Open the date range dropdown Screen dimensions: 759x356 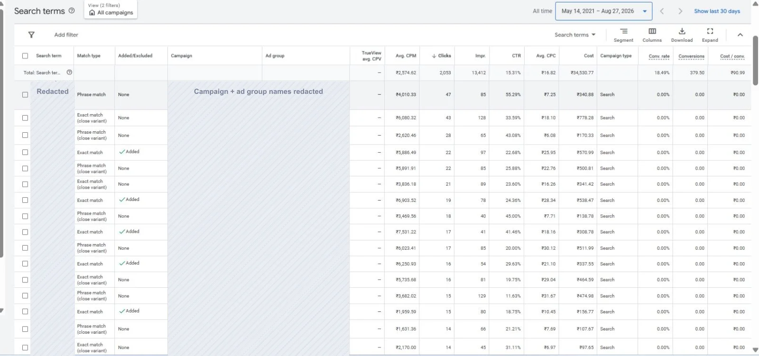(x=605, y=11)
